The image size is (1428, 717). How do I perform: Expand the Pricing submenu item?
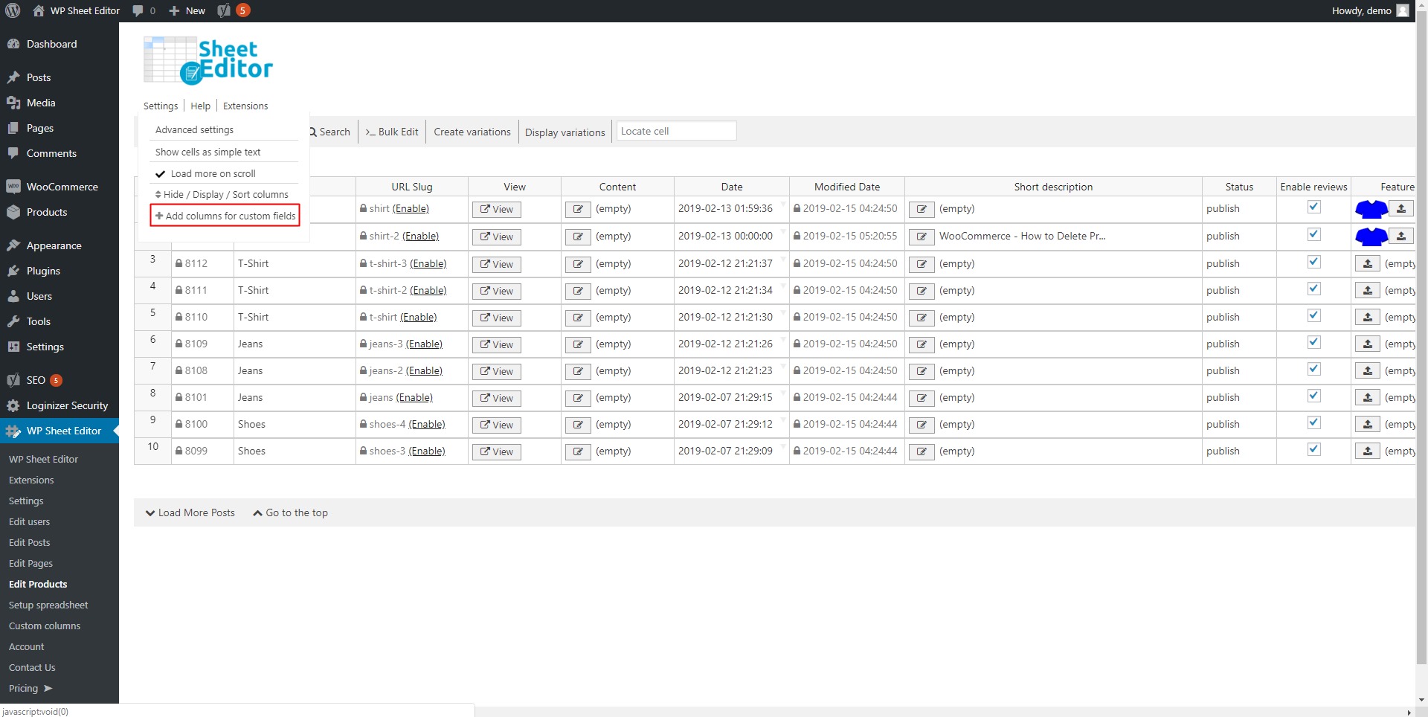pyautogui.click(x=30, y=688)
